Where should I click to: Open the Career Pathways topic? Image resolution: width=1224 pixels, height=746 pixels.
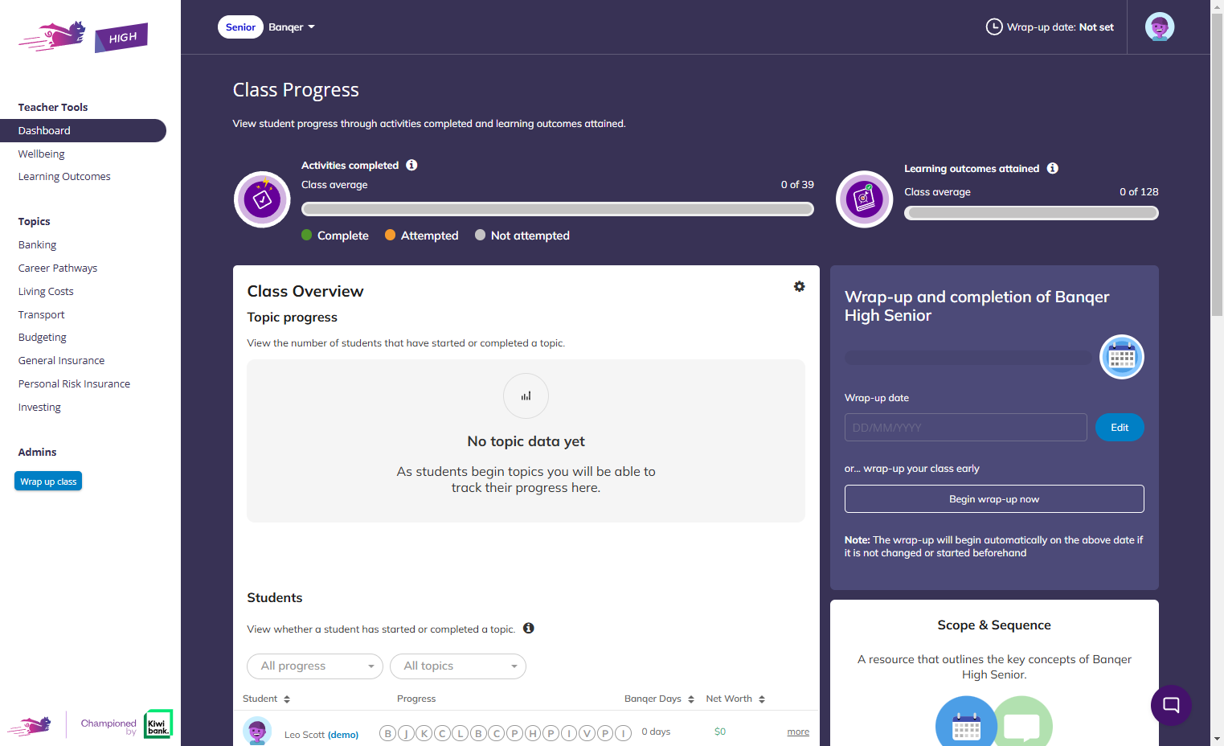pyautogui.click(x=58, y=268)
